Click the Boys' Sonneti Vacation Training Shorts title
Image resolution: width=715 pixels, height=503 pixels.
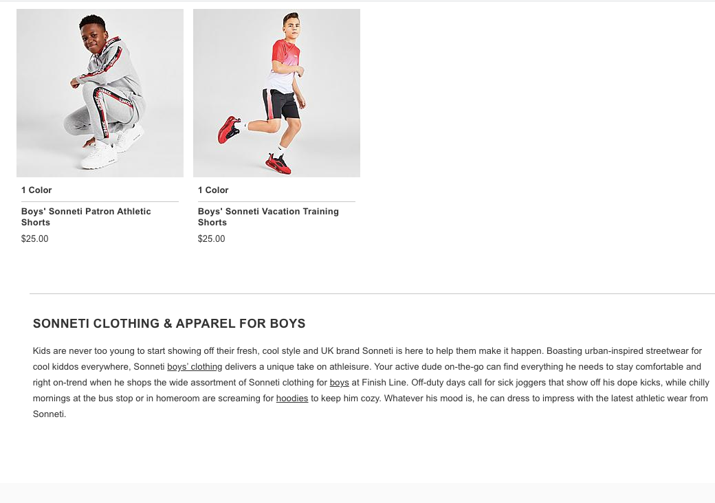pyautogui.click(x=268, y=216)
